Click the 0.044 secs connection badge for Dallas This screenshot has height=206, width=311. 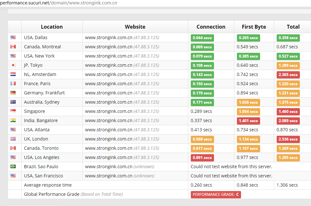(202, 38)
